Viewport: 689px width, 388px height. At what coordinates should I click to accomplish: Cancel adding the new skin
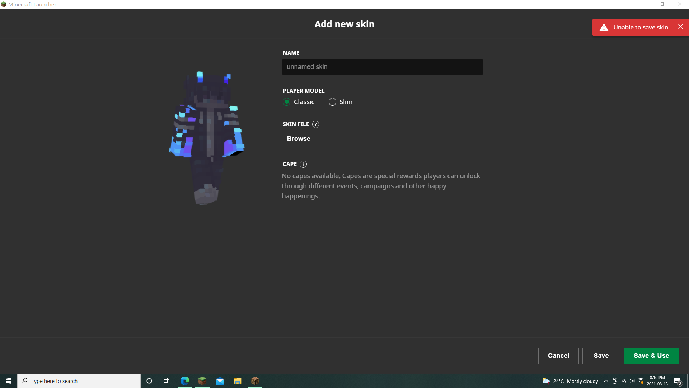click(x=558, y=356)
